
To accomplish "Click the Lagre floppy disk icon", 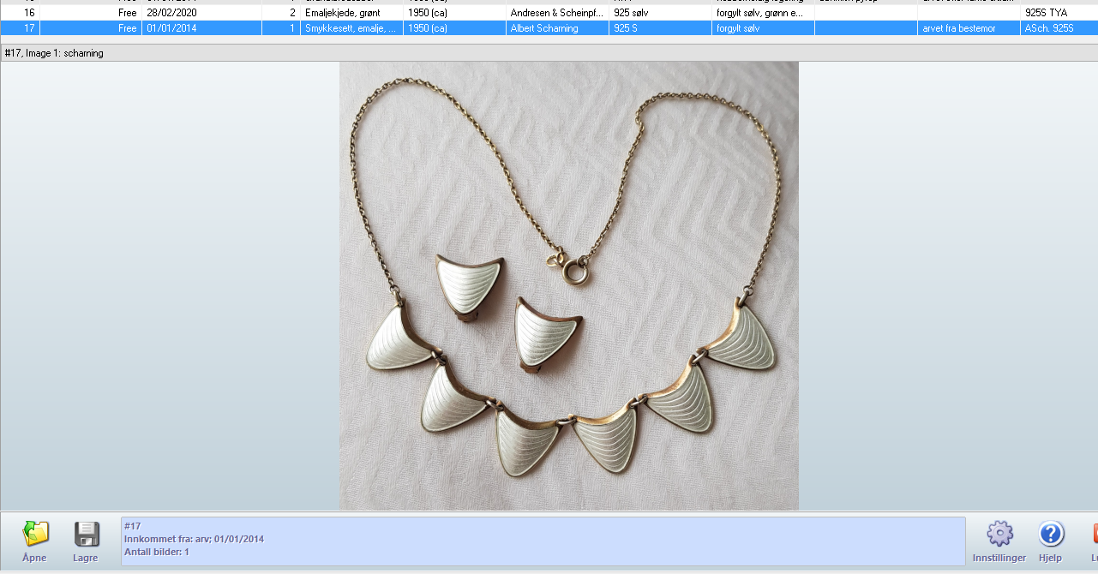I will pos(86,535).
